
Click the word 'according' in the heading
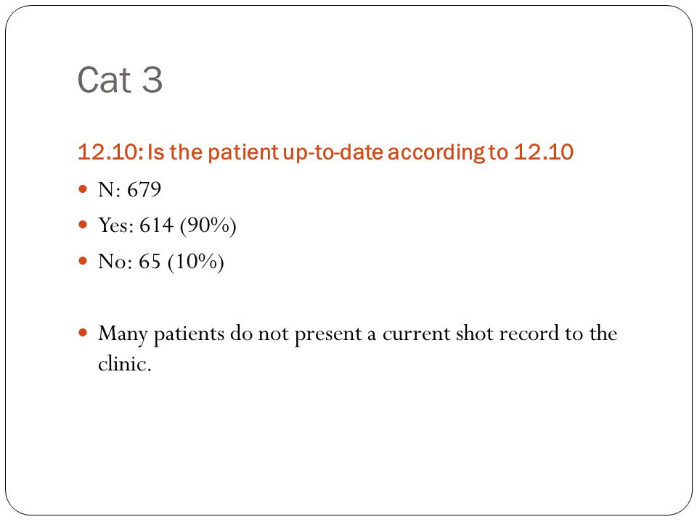pos(436,153)
